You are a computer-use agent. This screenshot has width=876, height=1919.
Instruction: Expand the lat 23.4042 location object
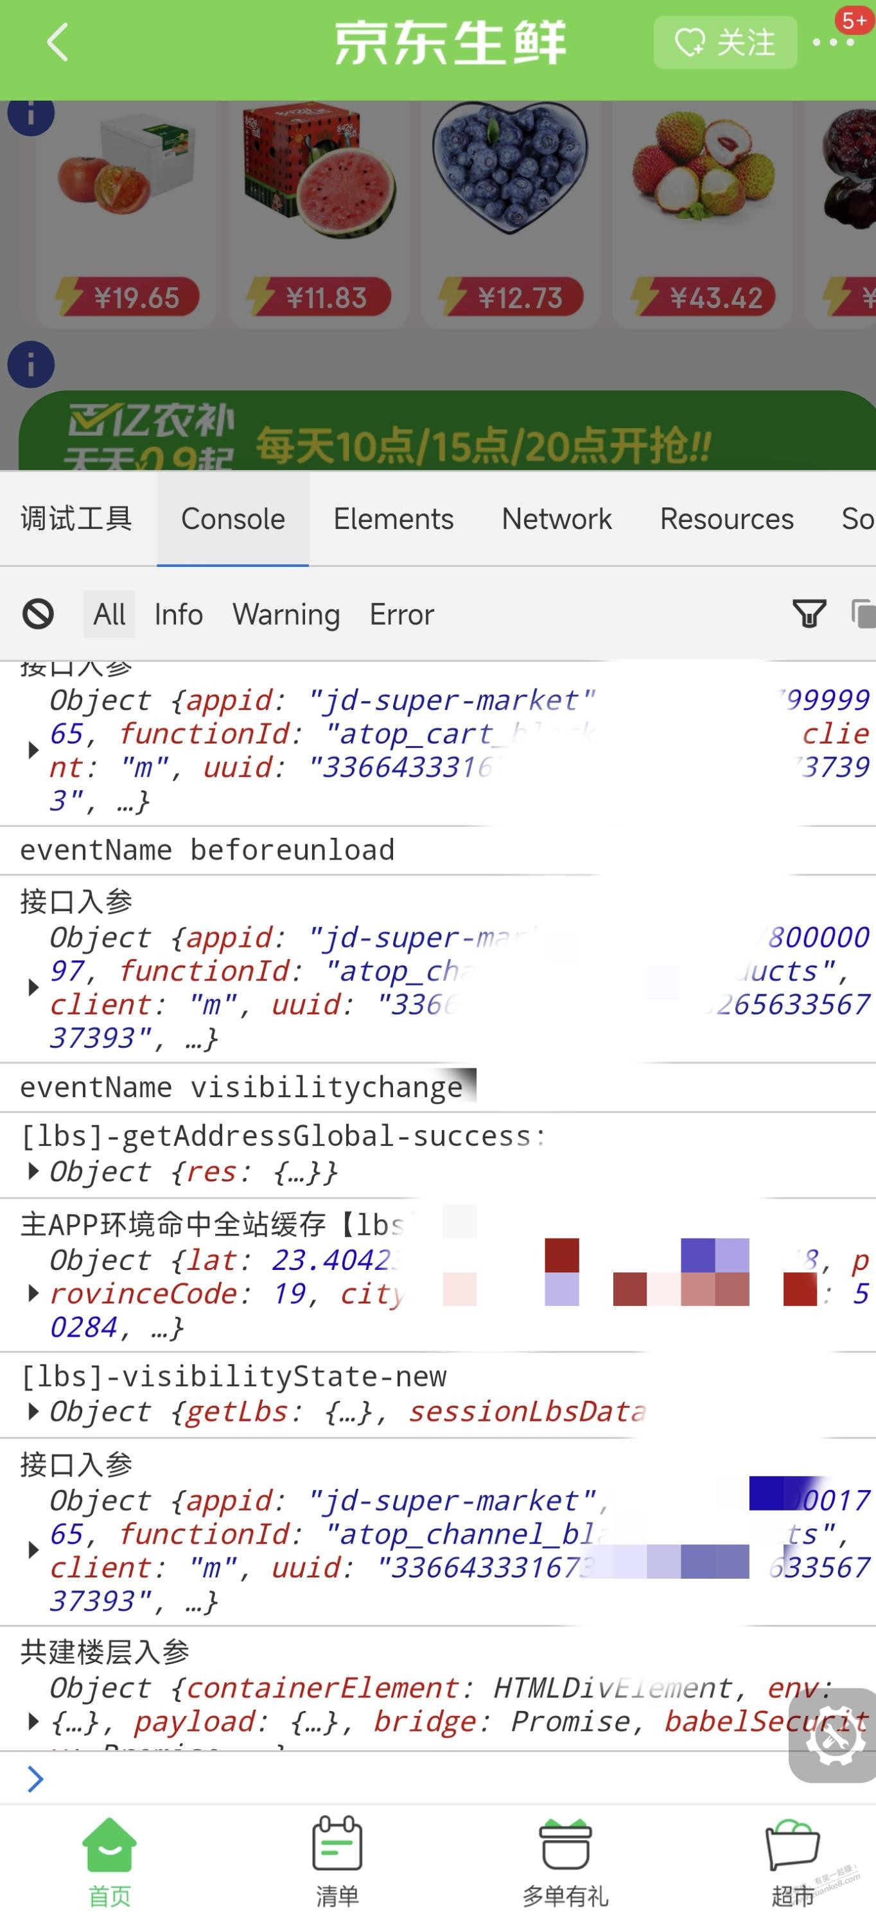(33, 1293)
